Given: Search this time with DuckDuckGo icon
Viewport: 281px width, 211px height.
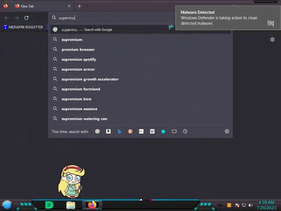Looking at the screenshot, I should click(130, 132).
